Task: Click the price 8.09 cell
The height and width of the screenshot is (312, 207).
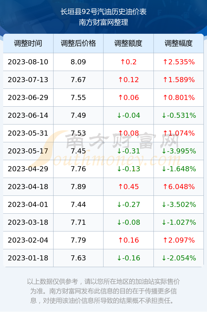Action: coord(78,62)
